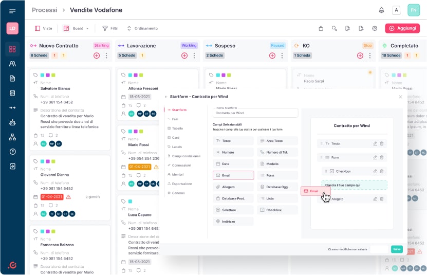Image resolution: width=427 pixels, height=275 pixels.
Task: Expand the Board view dropdown
Action: 76,28
